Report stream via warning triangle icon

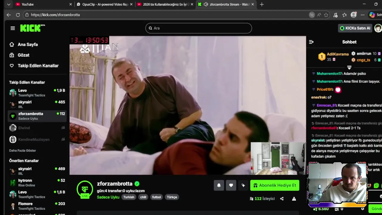coord(294,199)
